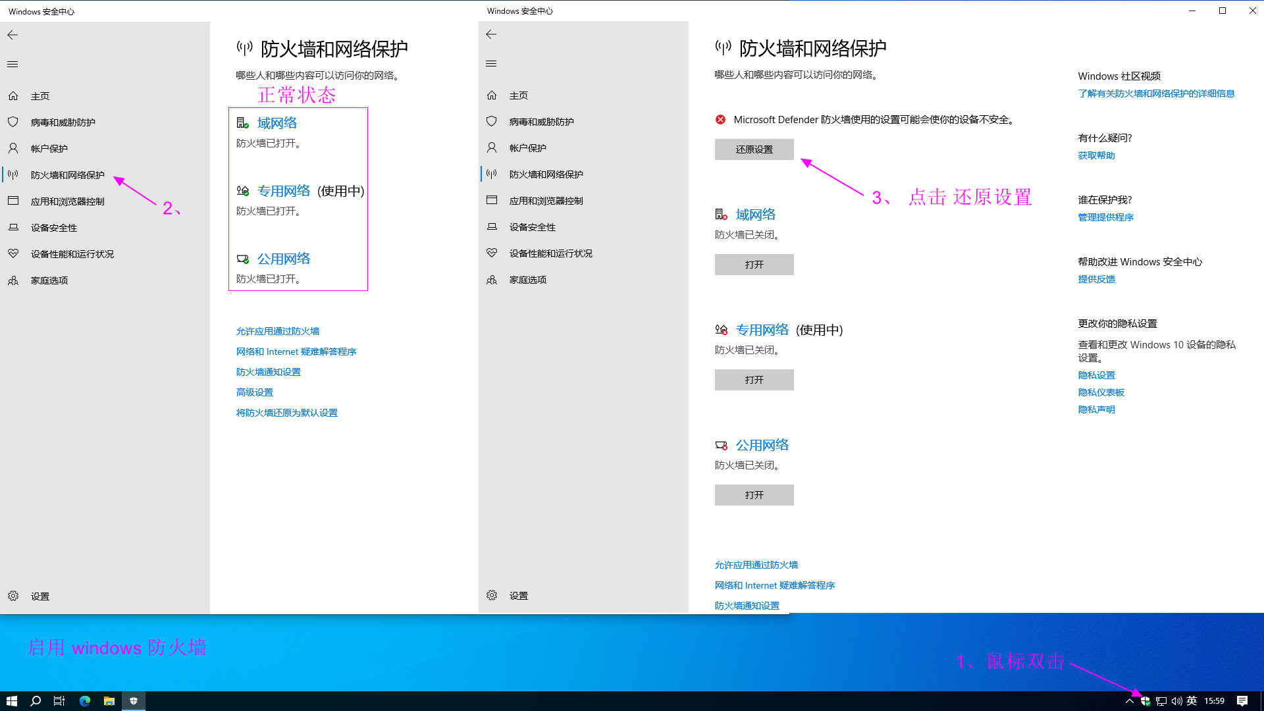Expand the hamburger menu in left window
The height and width of the screenshot is (711, 1264).
click(13, 64)
